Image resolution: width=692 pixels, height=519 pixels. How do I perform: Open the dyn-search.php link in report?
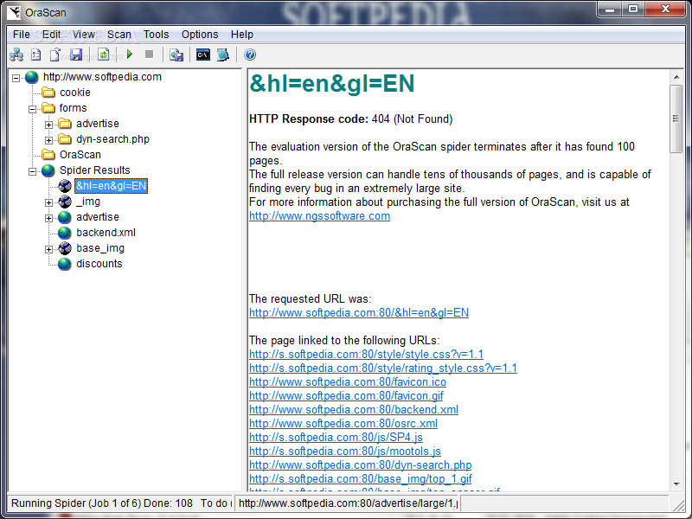click(x=361, y=465)
